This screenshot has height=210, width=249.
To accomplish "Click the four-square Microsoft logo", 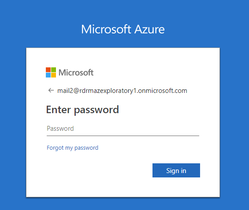I will pyautogui.click(x=51, y=72).
